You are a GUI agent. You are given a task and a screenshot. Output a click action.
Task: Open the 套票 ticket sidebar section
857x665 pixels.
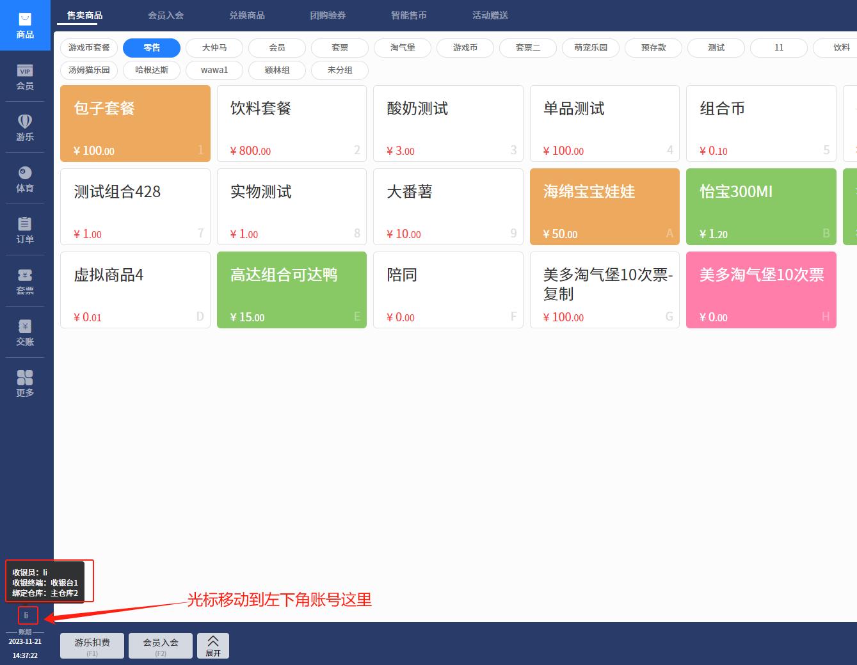[25, 282]
